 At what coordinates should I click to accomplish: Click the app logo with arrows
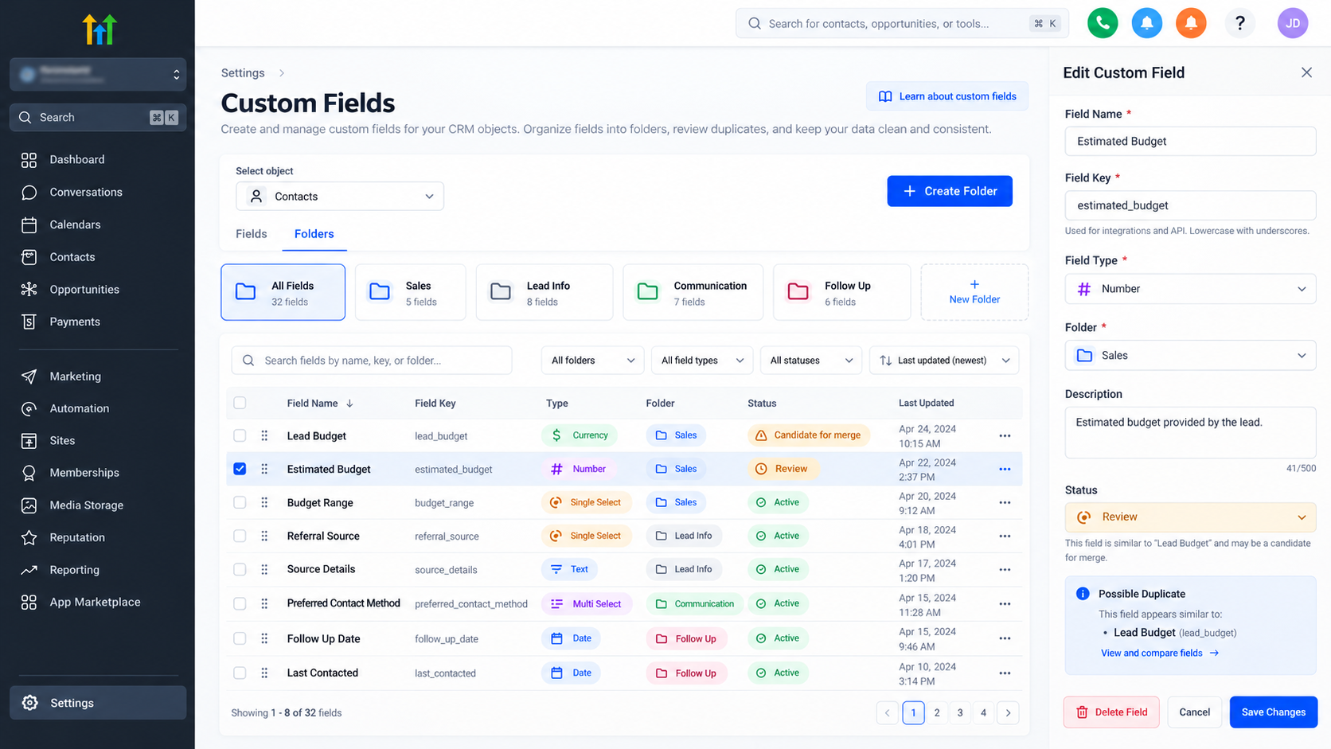pos(100,29)
